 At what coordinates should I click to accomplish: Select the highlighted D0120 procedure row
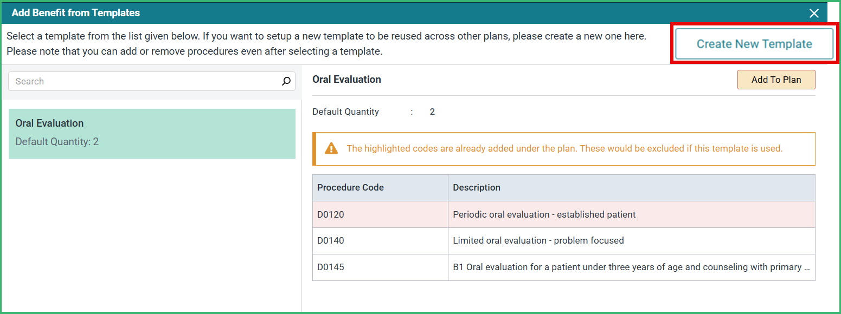click(564, 214)
